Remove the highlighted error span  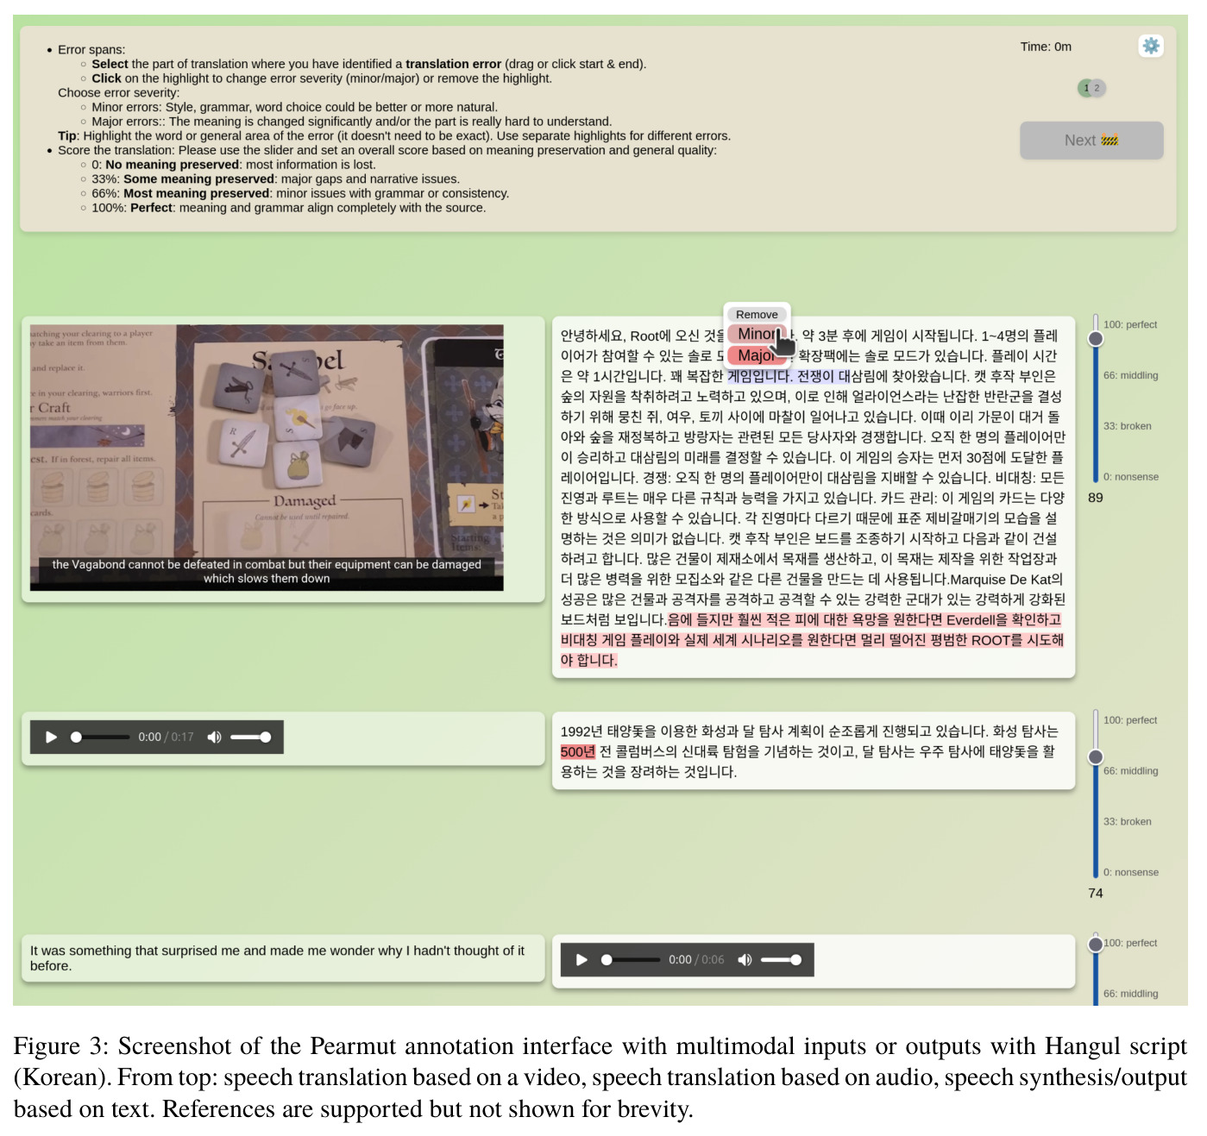coord(757,315)
